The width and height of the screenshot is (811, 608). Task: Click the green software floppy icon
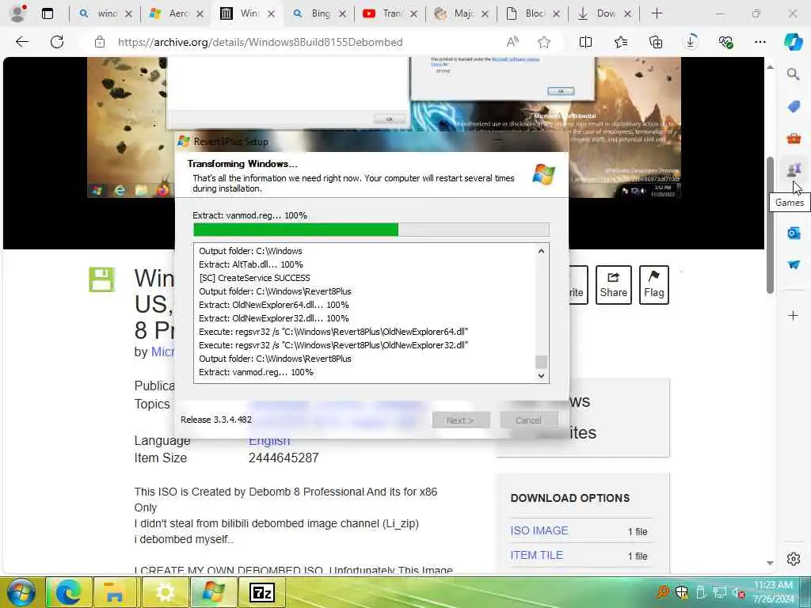tap(101, 279)
